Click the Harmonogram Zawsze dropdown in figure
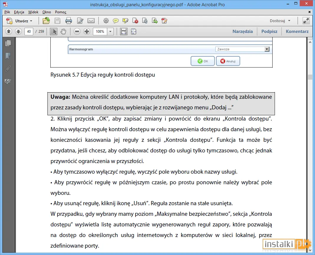Image resolution: width=315 pixels, height=255 pixels. coord(242,49)
